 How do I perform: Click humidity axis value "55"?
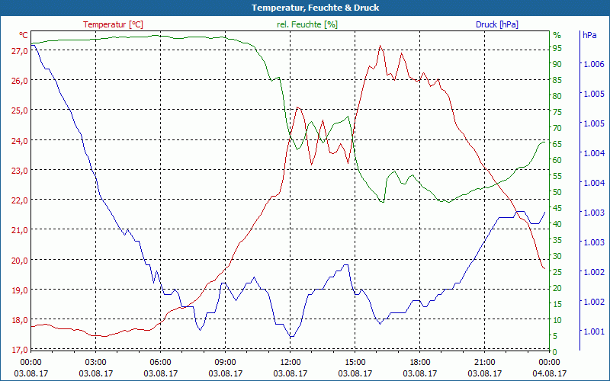[x=557, y=176]
